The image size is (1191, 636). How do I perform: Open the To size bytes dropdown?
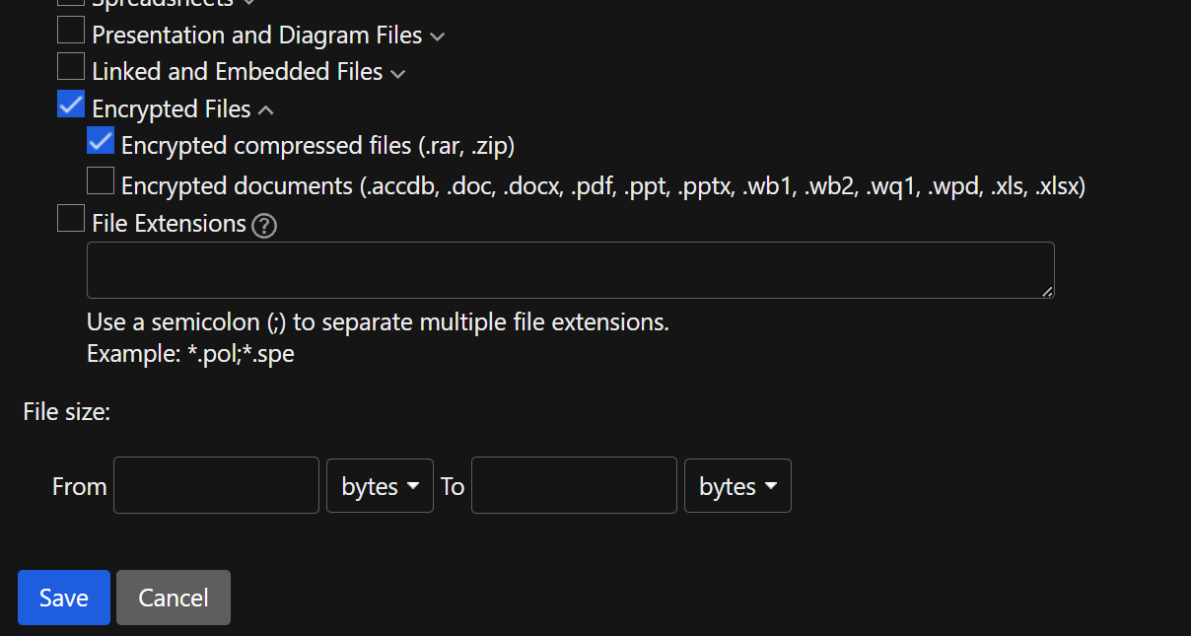[737, 485]
